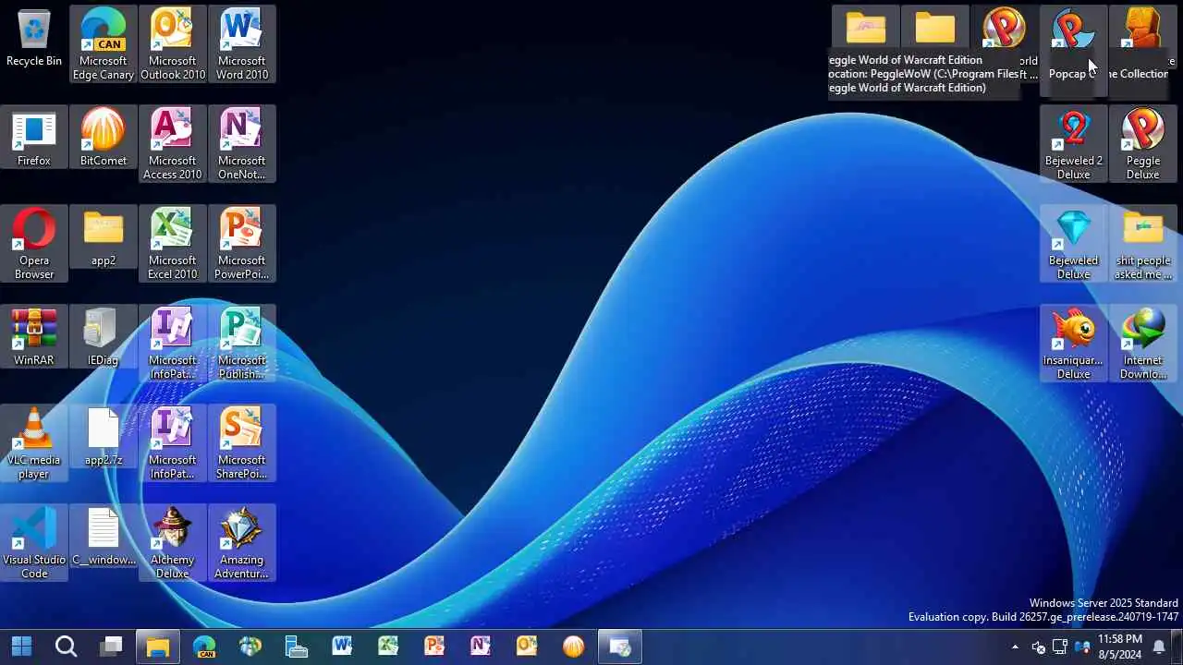Click the Microsoft Excel 2010 desktop shortcut
Screen dimensions: 1183x665
click(x=173, y=243)
